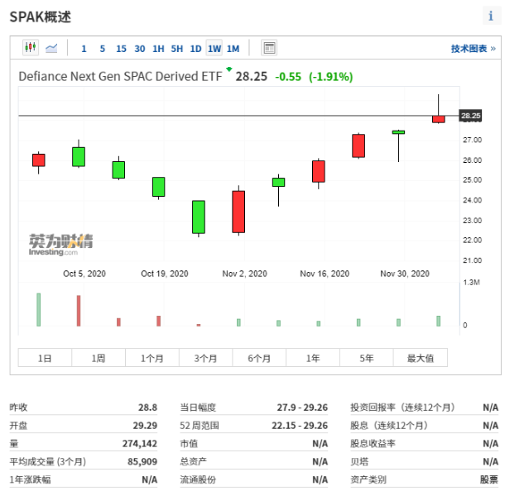Click the 1年涨跌幅 row label

(30, 479)
